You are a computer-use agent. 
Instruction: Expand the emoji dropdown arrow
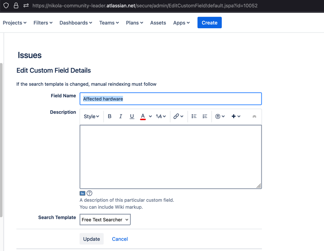(x=223, y=116)
